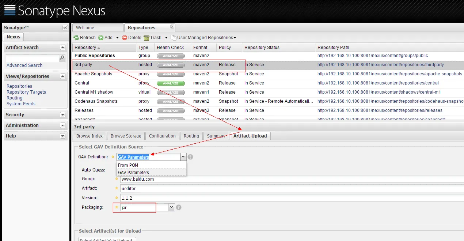The width and height of the screenshot is (464, 241).
Task: Select the Public Repositories row
Action: pyautogui.click(x=268, y=56)
